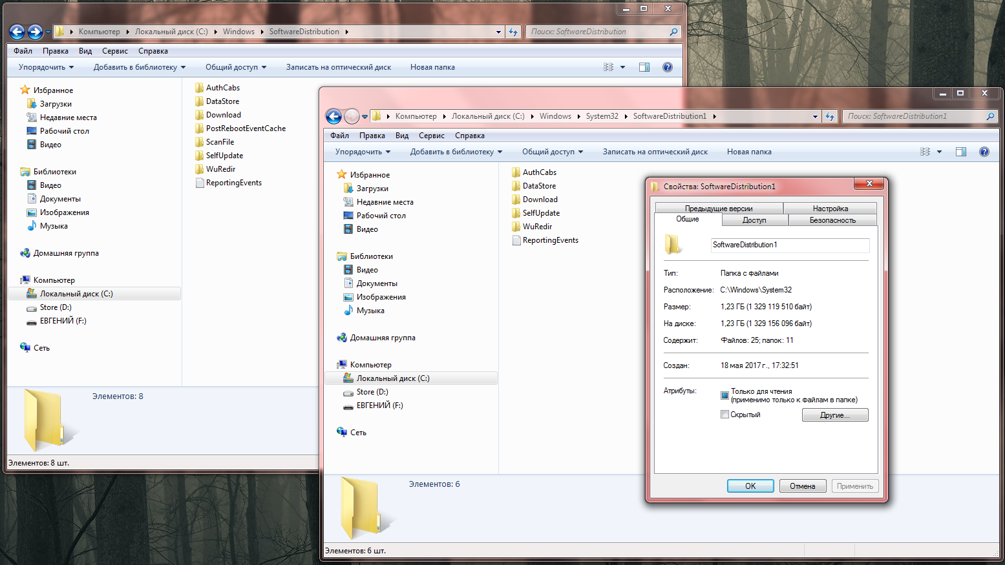
Task: Select AuthCabs folder in rear window
Action: pos(217,88)
